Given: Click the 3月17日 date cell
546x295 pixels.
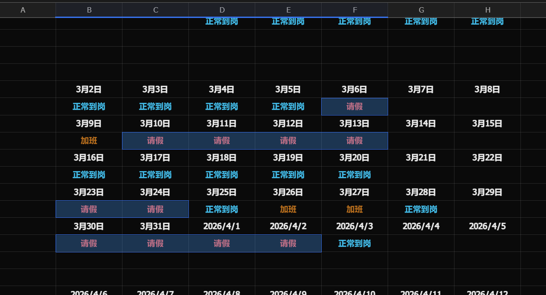Looking at the screenshot, I should coord(156,158).
